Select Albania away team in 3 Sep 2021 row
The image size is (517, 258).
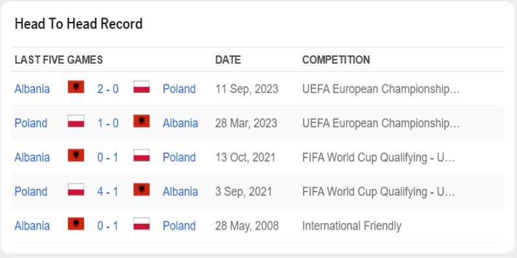180,192
